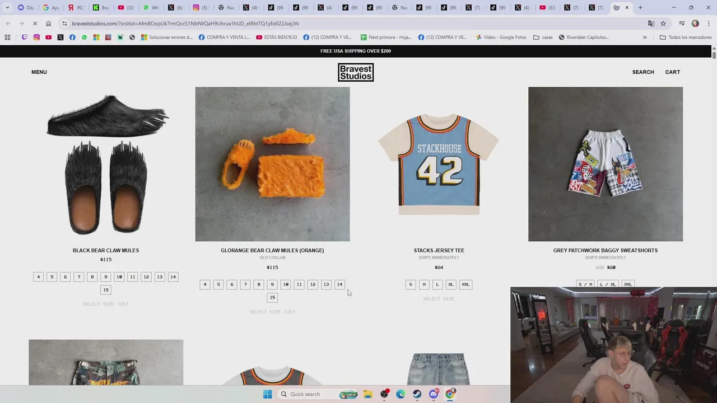Open the X bookmark icon in bookmarks bar
The height and width of the screenshot is (403, 717).
(60, 38)
